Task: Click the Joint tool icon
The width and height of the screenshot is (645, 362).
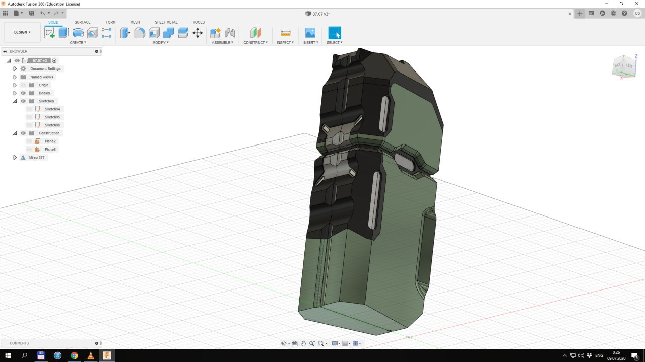Action: pos(230,33)
